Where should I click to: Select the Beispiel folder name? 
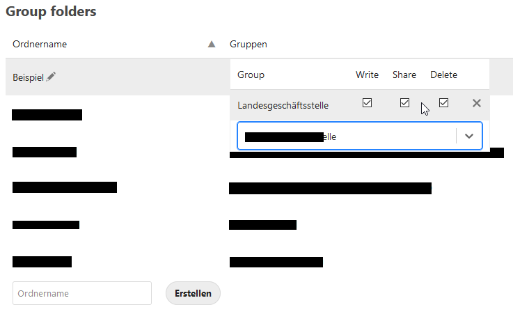click(28, 77)
